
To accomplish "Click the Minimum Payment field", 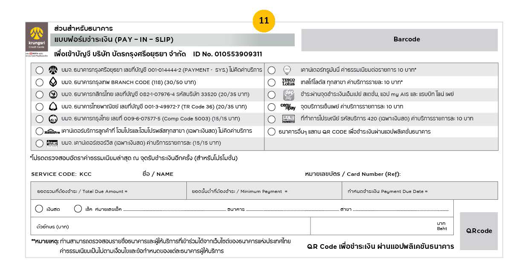I will [x=264, y=191].
